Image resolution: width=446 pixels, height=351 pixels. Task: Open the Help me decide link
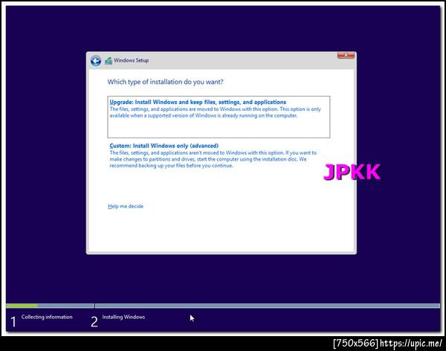[126, 207]
